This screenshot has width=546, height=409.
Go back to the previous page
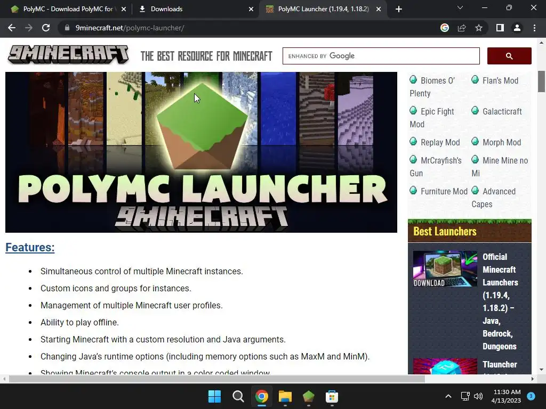coord(12,28)
